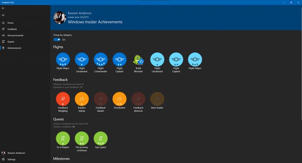Open the hamburger navigation menu
The width and height of the screenshot is (302, 163).
point(3,15)
